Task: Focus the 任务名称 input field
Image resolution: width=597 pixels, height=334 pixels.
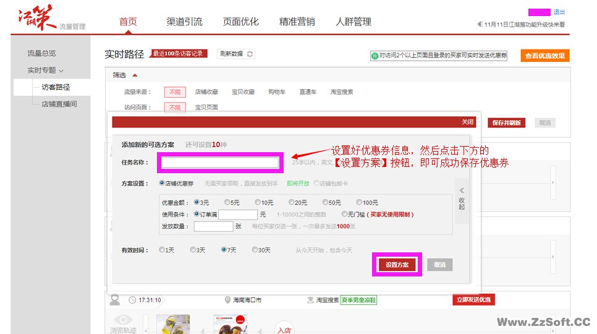Action: [219, 163]
